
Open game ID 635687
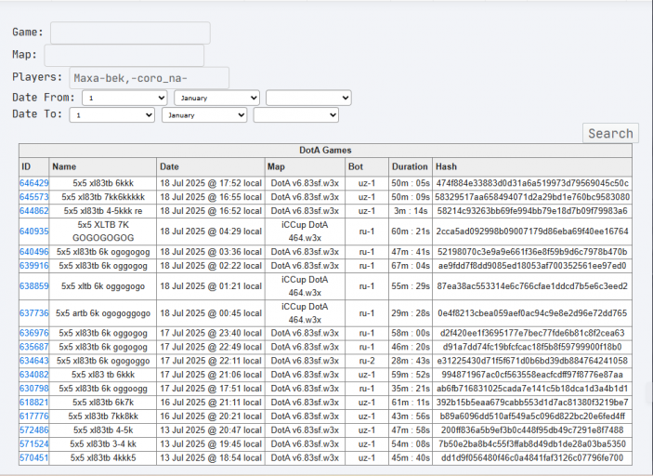pos(34,347)
